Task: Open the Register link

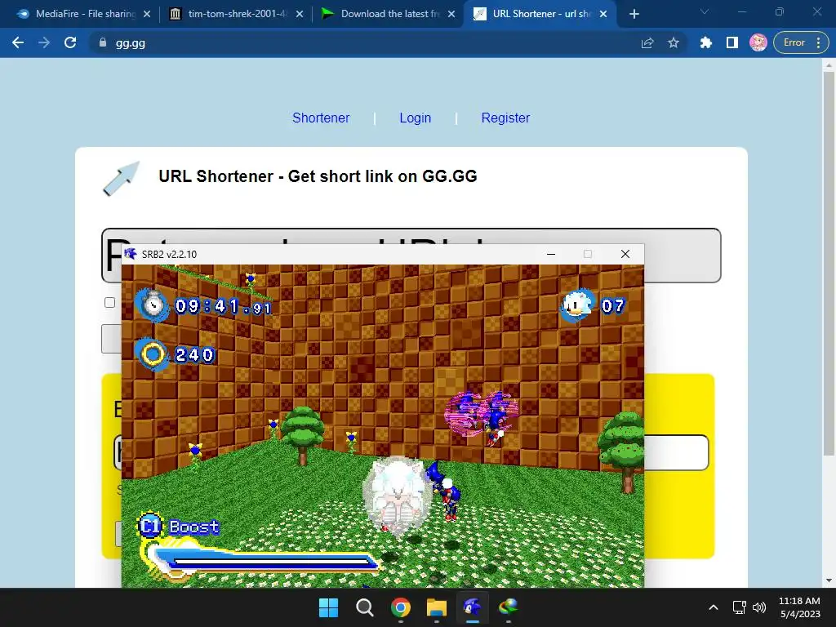Action: point(505,118)
